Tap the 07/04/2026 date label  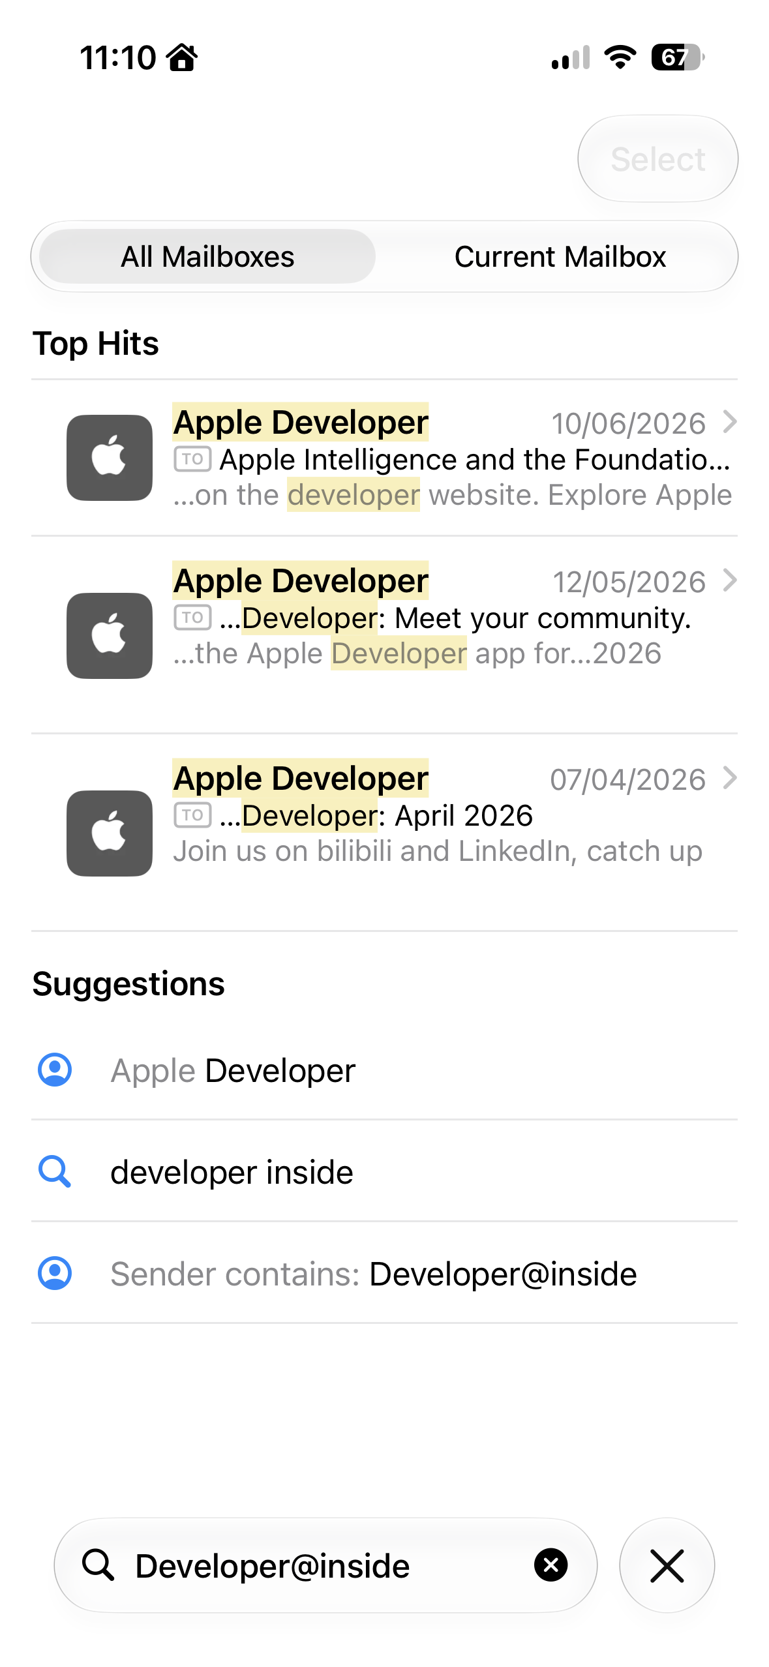pos(628,780)
